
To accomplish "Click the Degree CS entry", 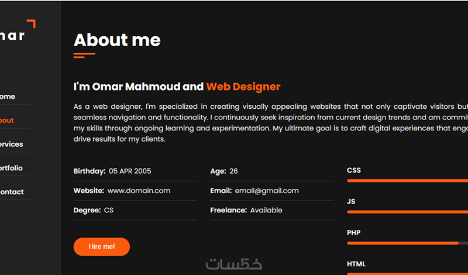I will point(109,210).
